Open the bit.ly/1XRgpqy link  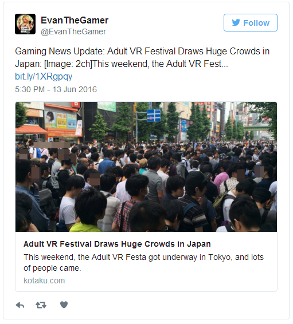[x=44, y=77]
